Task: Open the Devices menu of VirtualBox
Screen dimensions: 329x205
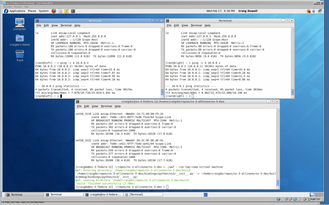Action: [x=18, y=7]
